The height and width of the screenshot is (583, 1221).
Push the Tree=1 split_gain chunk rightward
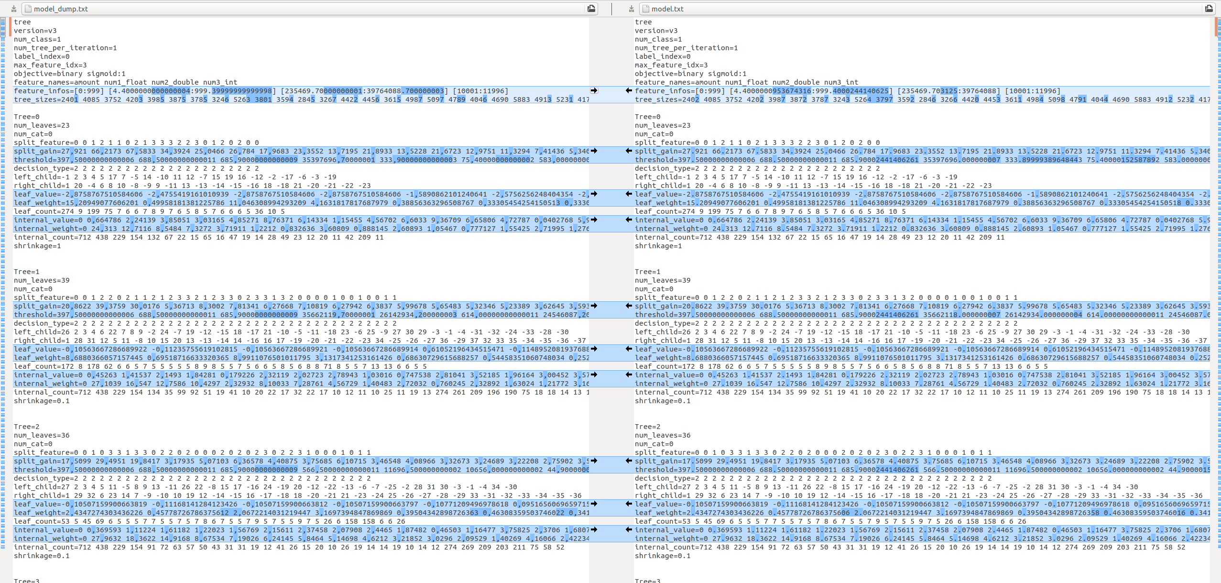coord(594,306)
